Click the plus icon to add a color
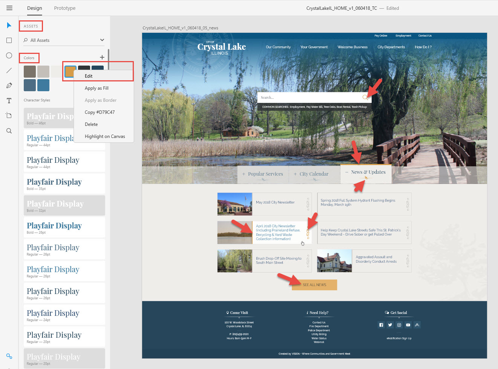Screen dimensions: 498x369 coord(102,57)
